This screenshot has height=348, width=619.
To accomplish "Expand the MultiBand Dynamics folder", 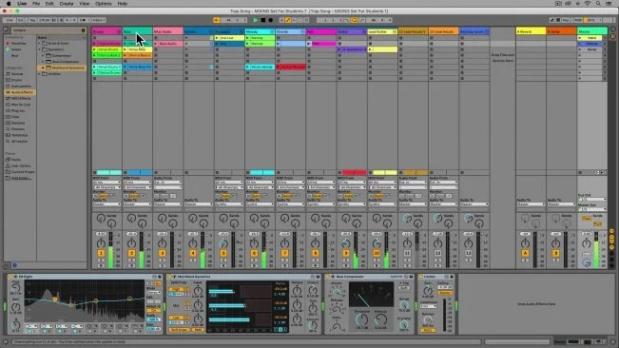I will coord(44,68).
